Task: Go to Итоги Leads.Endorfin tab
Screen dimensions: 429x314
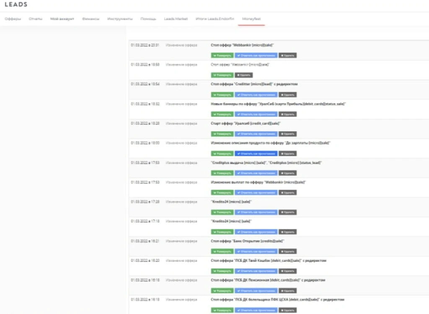Action: 215,19
